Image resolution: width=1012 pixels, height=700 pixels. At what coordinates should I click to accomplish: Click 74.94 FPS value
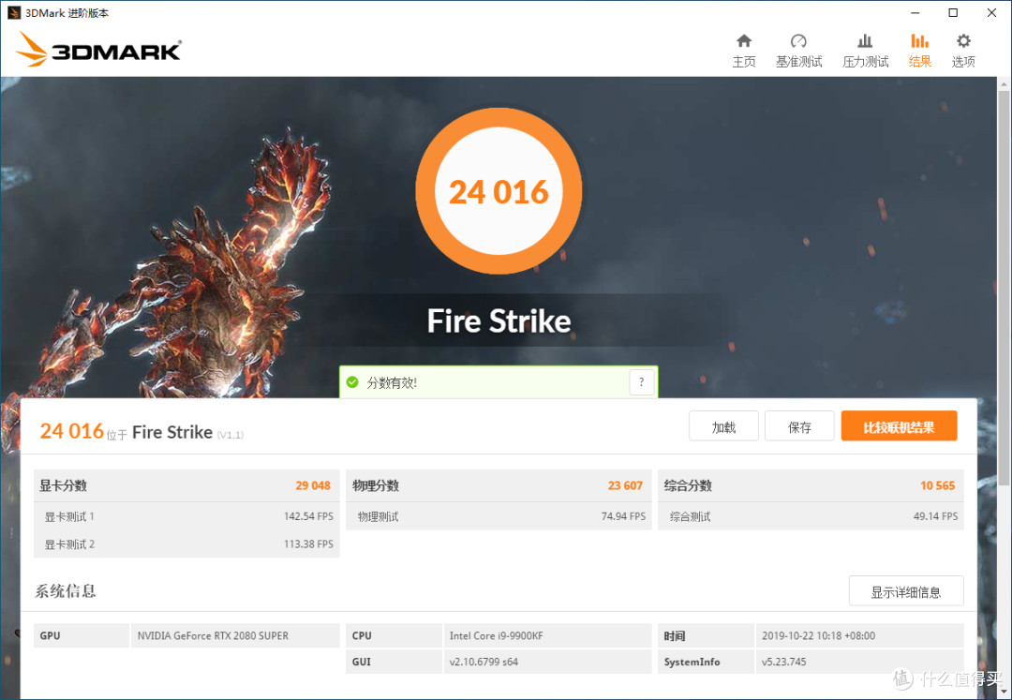click(x=623, y=516)
